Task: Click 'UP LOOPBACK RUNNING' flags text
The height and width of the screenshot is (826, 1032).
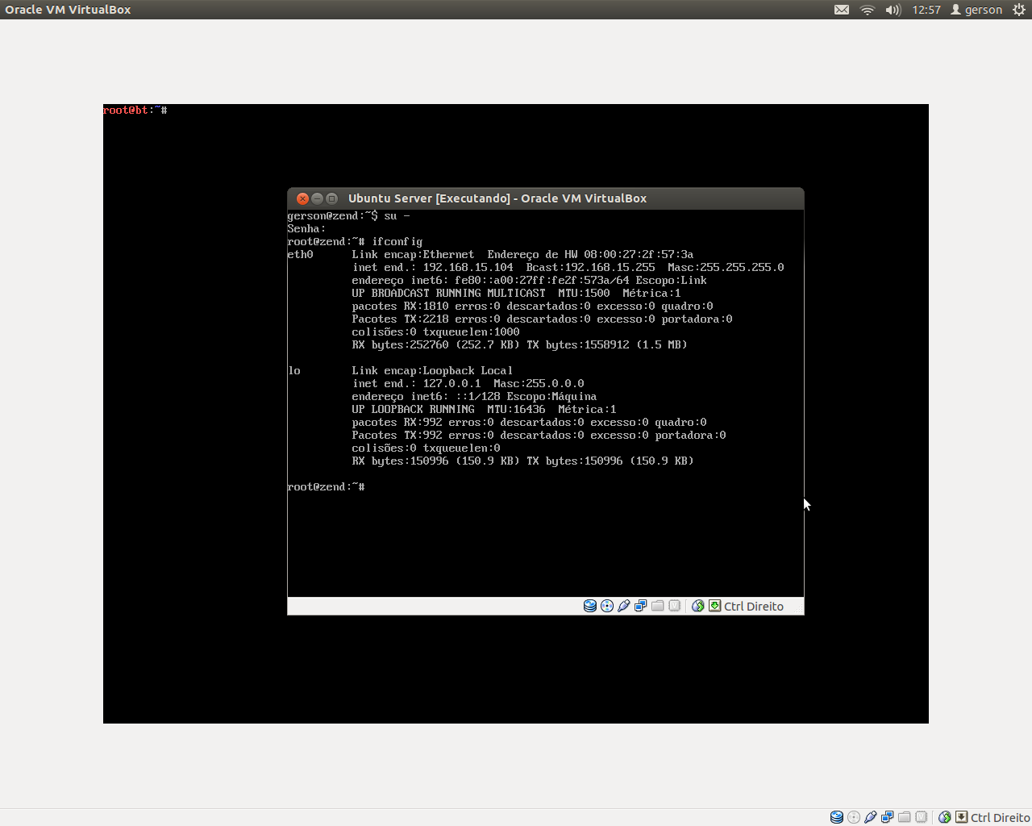Action: pyautogui.click(x=413, y=410)
